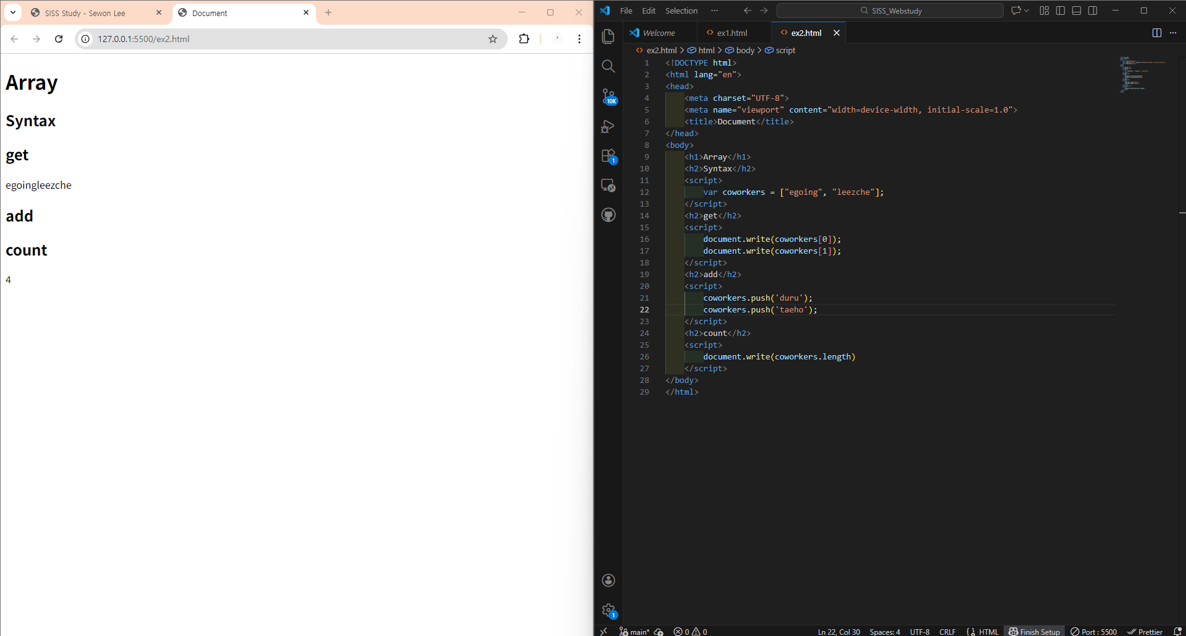Click the Finish Setup status bar button
This screenshot has height=636, width=1186.
click(x=1034, y=632)
